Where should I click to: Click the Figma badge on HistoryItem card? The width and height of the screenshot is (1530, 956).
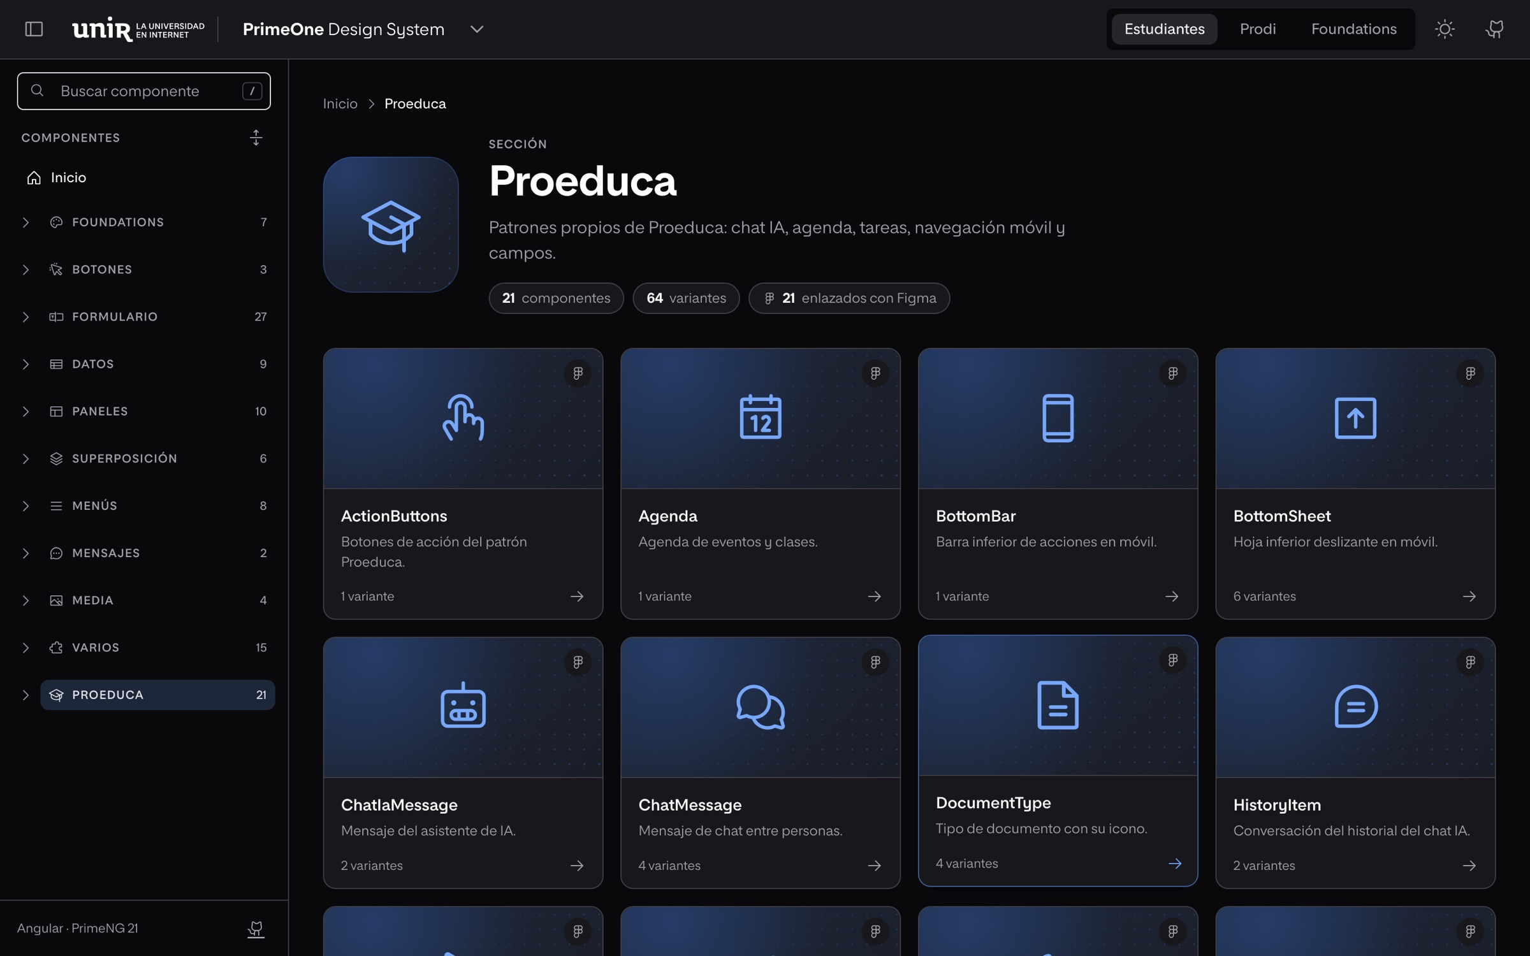(1470, 662)
